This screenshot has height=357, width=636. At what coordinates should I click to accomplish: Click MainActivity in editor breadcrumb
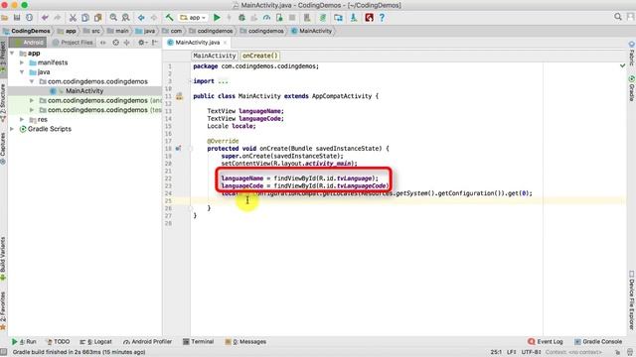(x=215, y=56)
